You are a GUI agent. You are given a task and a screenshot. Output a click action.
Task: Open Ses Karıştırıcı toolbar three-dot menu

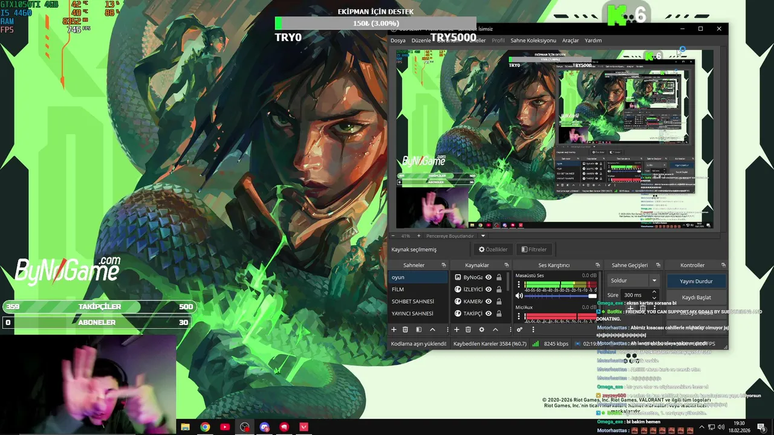533,329
